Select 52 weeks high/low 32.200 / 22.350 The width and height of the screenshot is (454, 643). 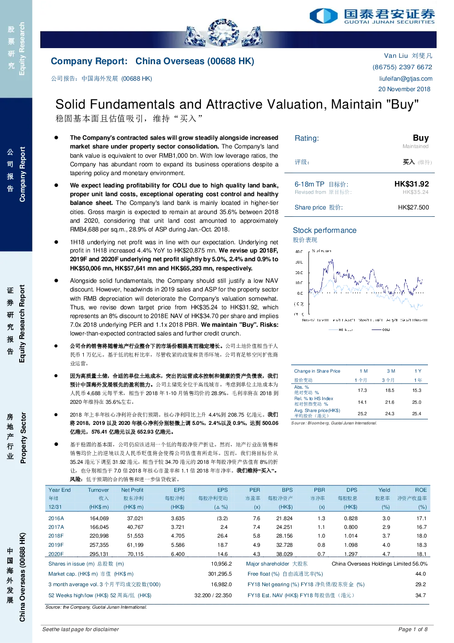click(x=213, y=595)
